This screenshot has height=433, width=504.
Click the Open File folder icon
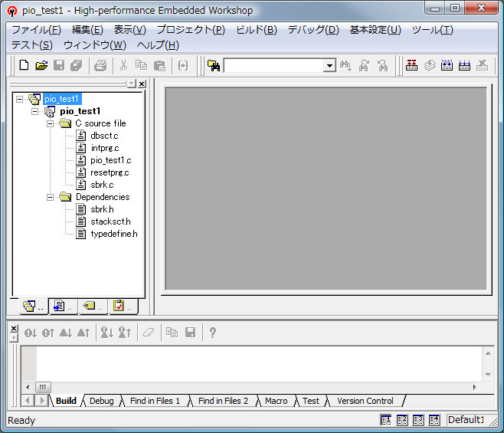[x=41, y=66]
